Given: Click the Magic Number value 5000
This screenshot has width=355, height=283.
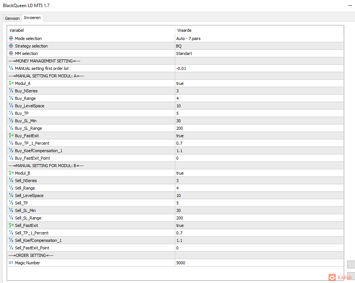Looking at the screenshot, I should (259, 263).
